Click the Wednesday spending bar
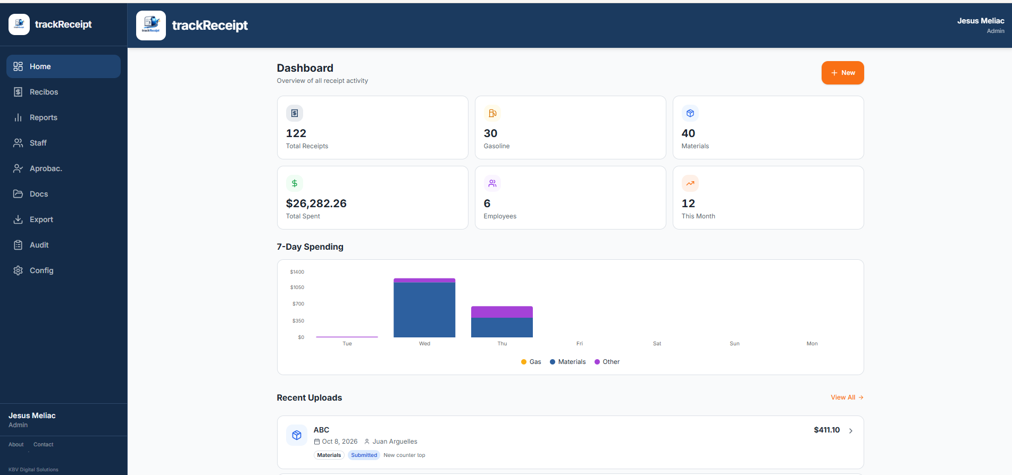 424,308
